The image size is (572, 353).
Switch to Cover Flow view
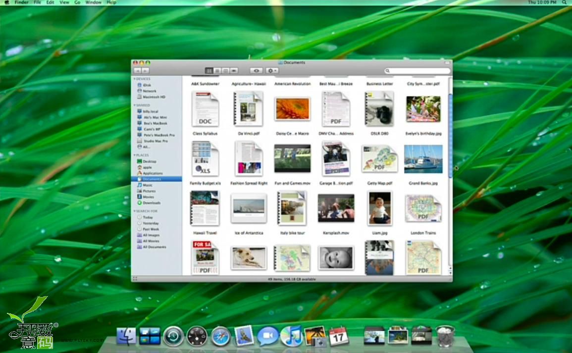[x=234, y=71]
